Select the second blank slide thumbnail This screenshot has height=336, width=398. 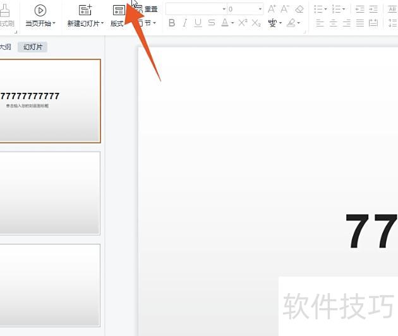[x=50, y=193]
